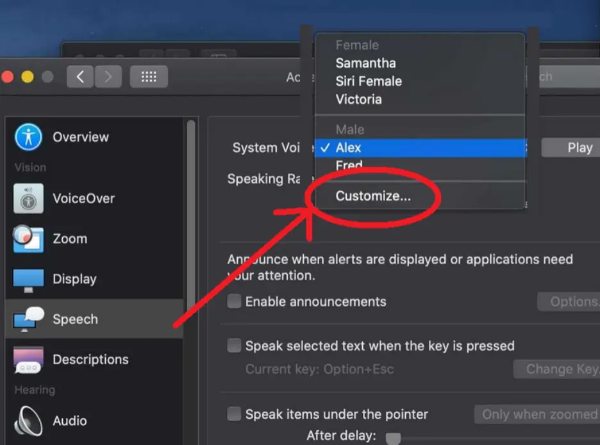The height and width of the screenshot is (445, 600).
Task: Open the Only when zoomed dropdown
Action: click(x=537, y=414)
